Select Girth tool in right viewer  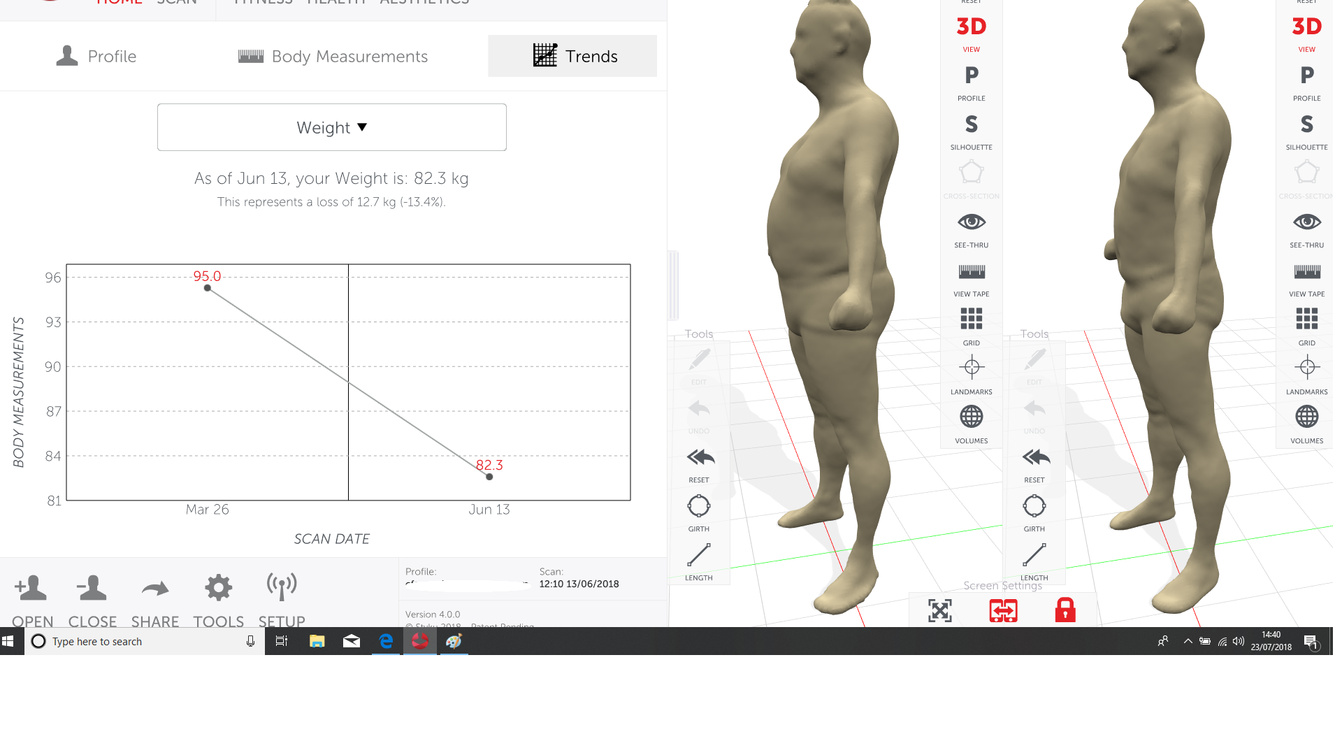(1034, 513)
